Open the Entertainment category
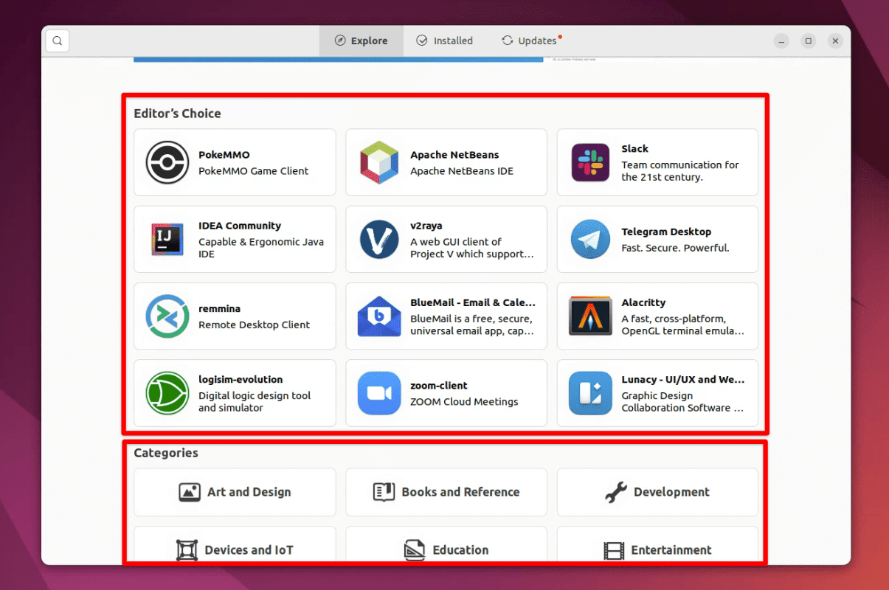The width and height of the screenshot is (889, 590). tap(657, 545)
